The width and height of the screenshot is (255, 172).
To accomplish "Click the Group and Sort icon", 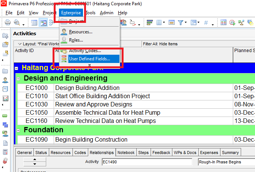I will click(x=193, y=22).
